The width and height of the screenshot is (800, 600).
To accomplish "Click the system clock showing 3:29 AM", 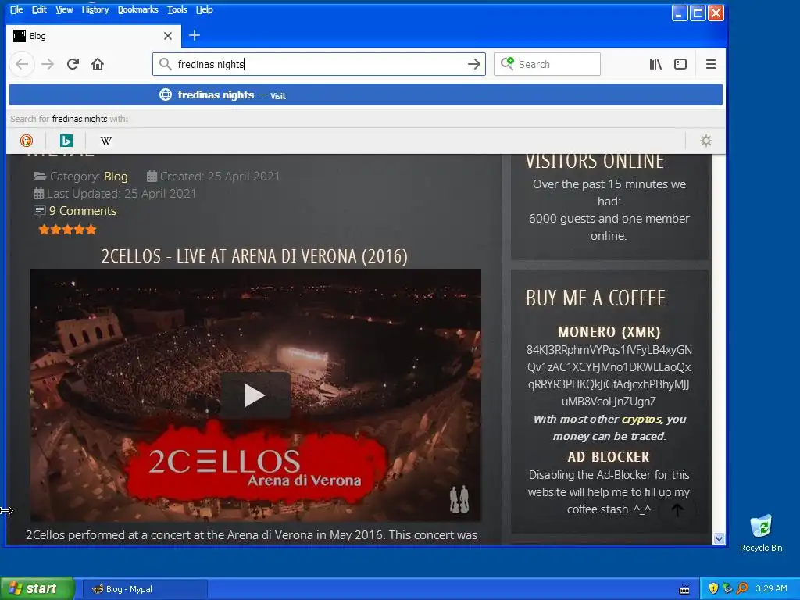I will coord(771,588).
